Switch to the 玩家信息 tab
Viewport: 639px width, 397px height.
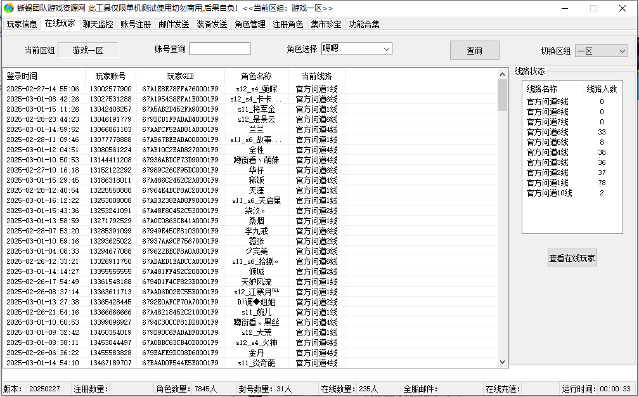22,24
